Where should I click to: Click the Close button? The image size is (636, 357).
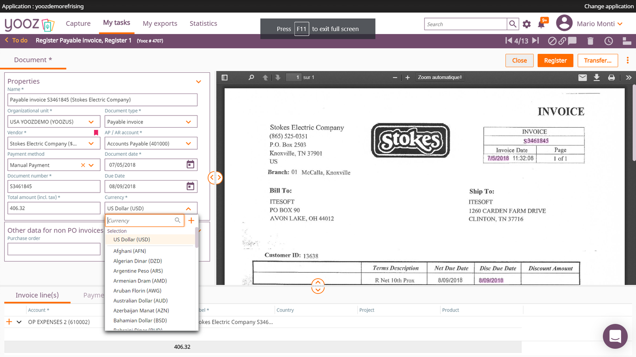pos(519,60)
